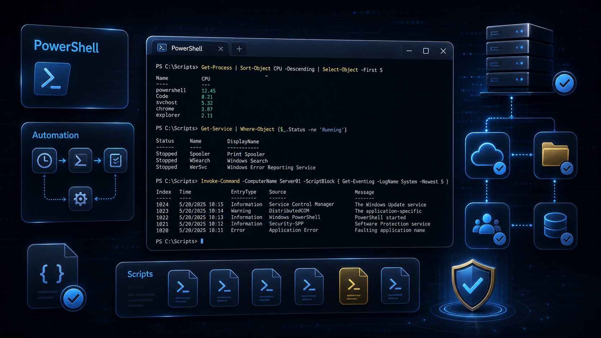
Task: Click the WSearch service name
Action: (200, 161)
